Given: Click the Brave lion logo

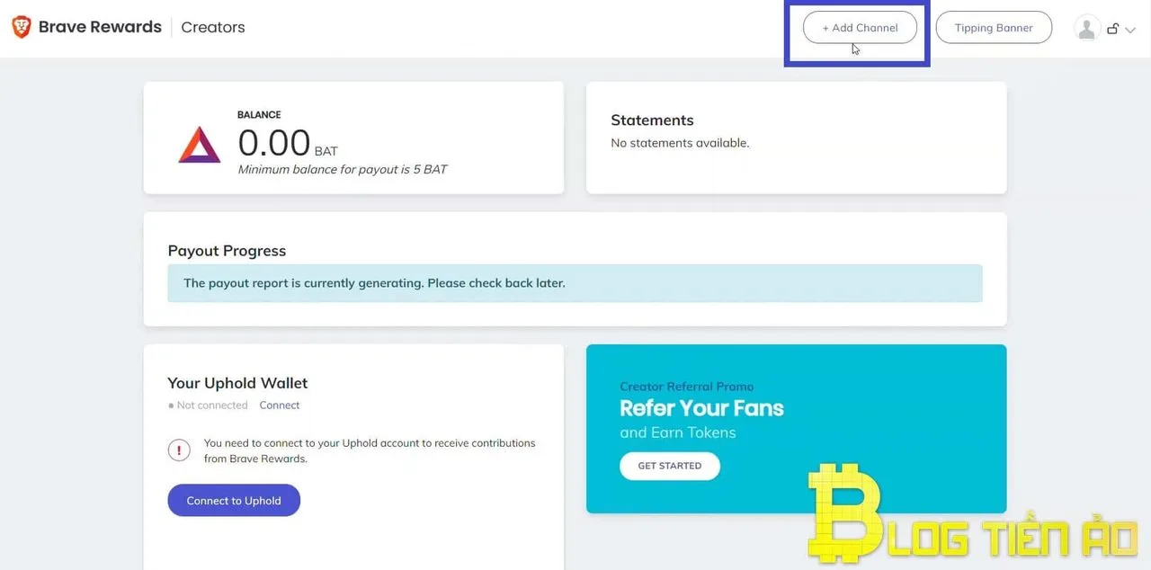Looking at the screenshot, I should point(21,27).
